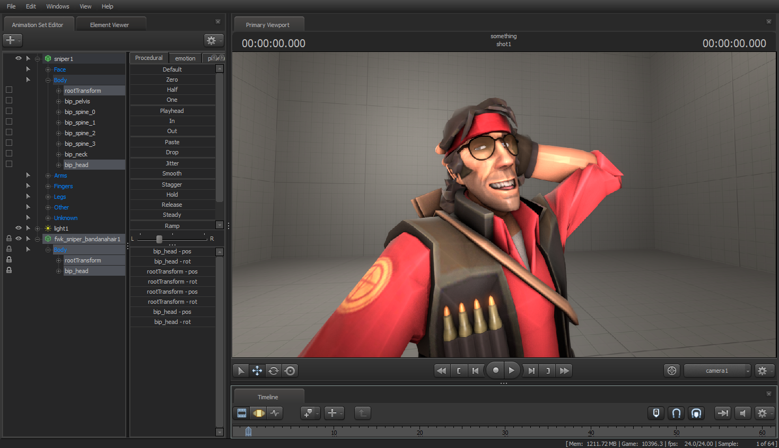Choose the selection arrow manipulator tool

[x=241, y=371]
